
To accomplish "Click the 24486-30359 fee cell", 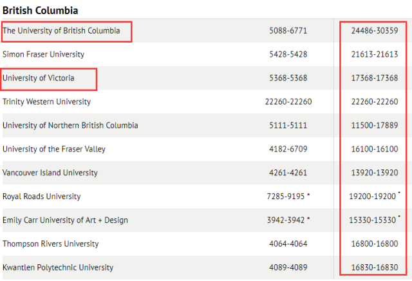I will click(x=374, y=31).
